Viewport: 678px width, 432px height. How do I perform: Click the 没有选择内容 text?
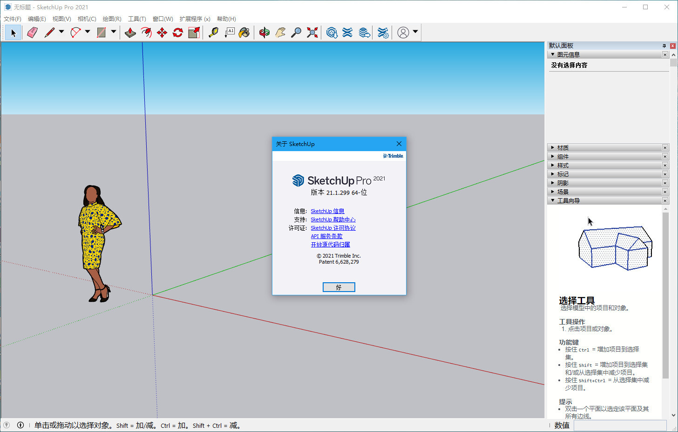(569, 65)
